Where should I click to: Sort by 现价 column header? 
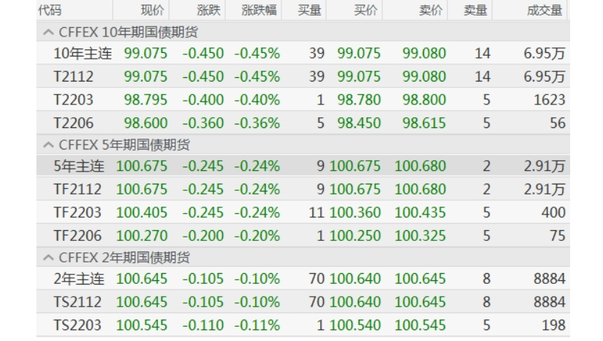pos(152,10)
